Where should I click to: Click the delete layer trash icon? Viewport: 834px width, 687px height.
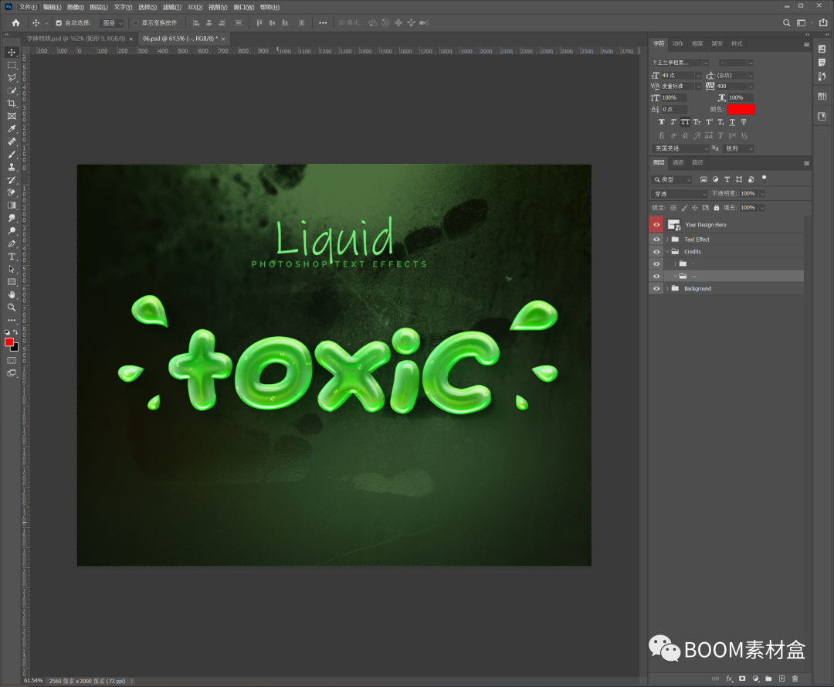tap(795, 678)
